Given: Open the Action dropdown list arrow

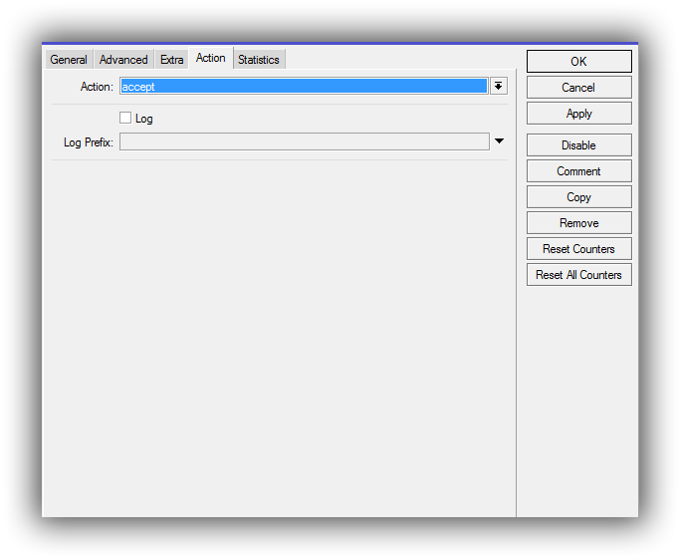Looking at the screenshot, I should click(499, 86).
